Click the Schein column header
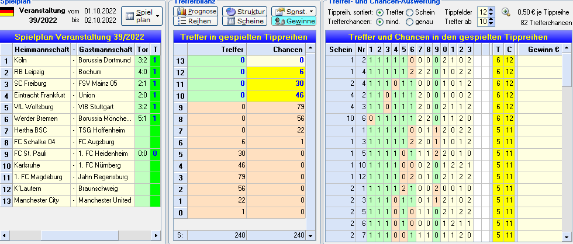573x244 pixels. pos(340,49)
